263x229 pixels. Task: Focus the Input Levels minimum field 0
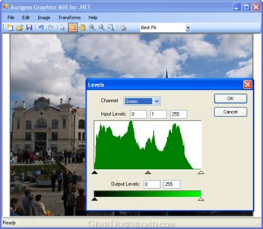[138, 114]
